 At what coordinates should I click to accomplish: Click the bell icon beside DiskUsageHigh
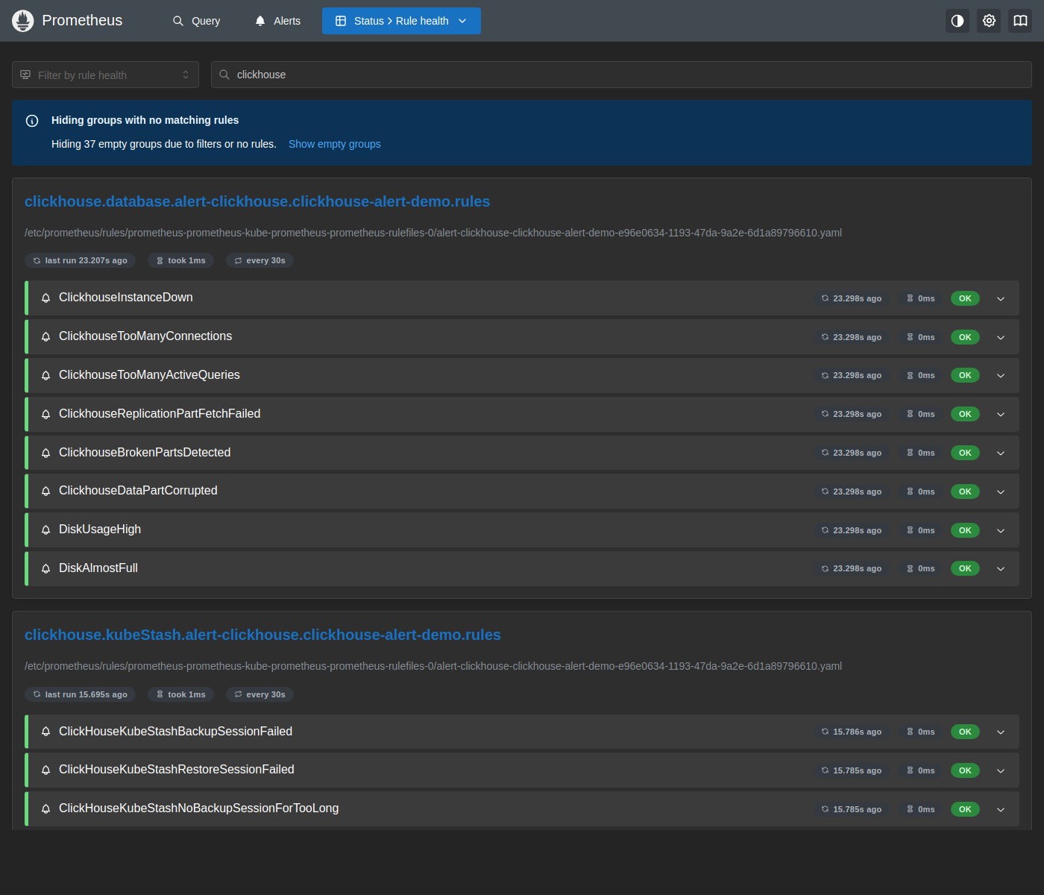coord(45,530)
